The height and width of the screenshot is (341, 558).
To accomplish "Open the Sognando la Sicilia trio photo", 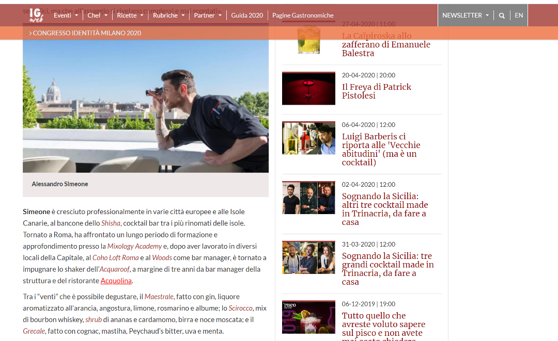I will 308,198.
